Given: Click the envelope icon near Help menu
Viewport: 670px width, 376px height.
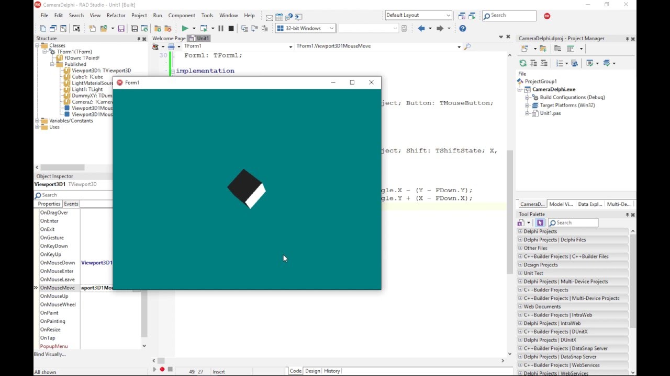Looking at the screenshot, I should (x=270, y=17).
